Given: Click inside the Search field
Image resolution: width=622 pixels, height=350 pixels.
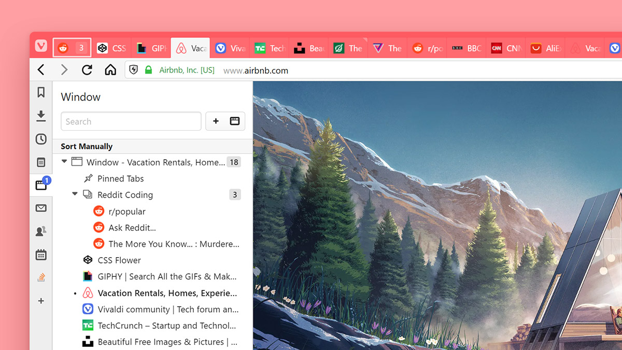Looking at the screenshot, I should [131, 121].
